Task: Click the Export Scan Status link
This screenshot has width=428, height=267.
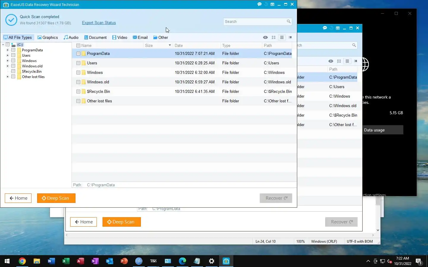Action: coord(99,23)
